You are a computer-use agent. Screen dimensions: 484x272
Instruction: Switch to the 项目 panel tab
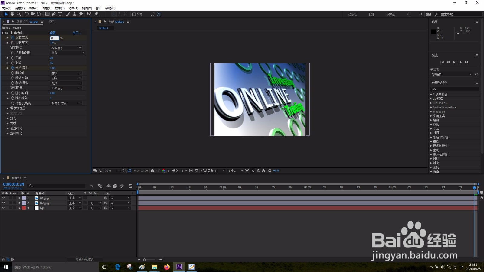pos(52,22)
